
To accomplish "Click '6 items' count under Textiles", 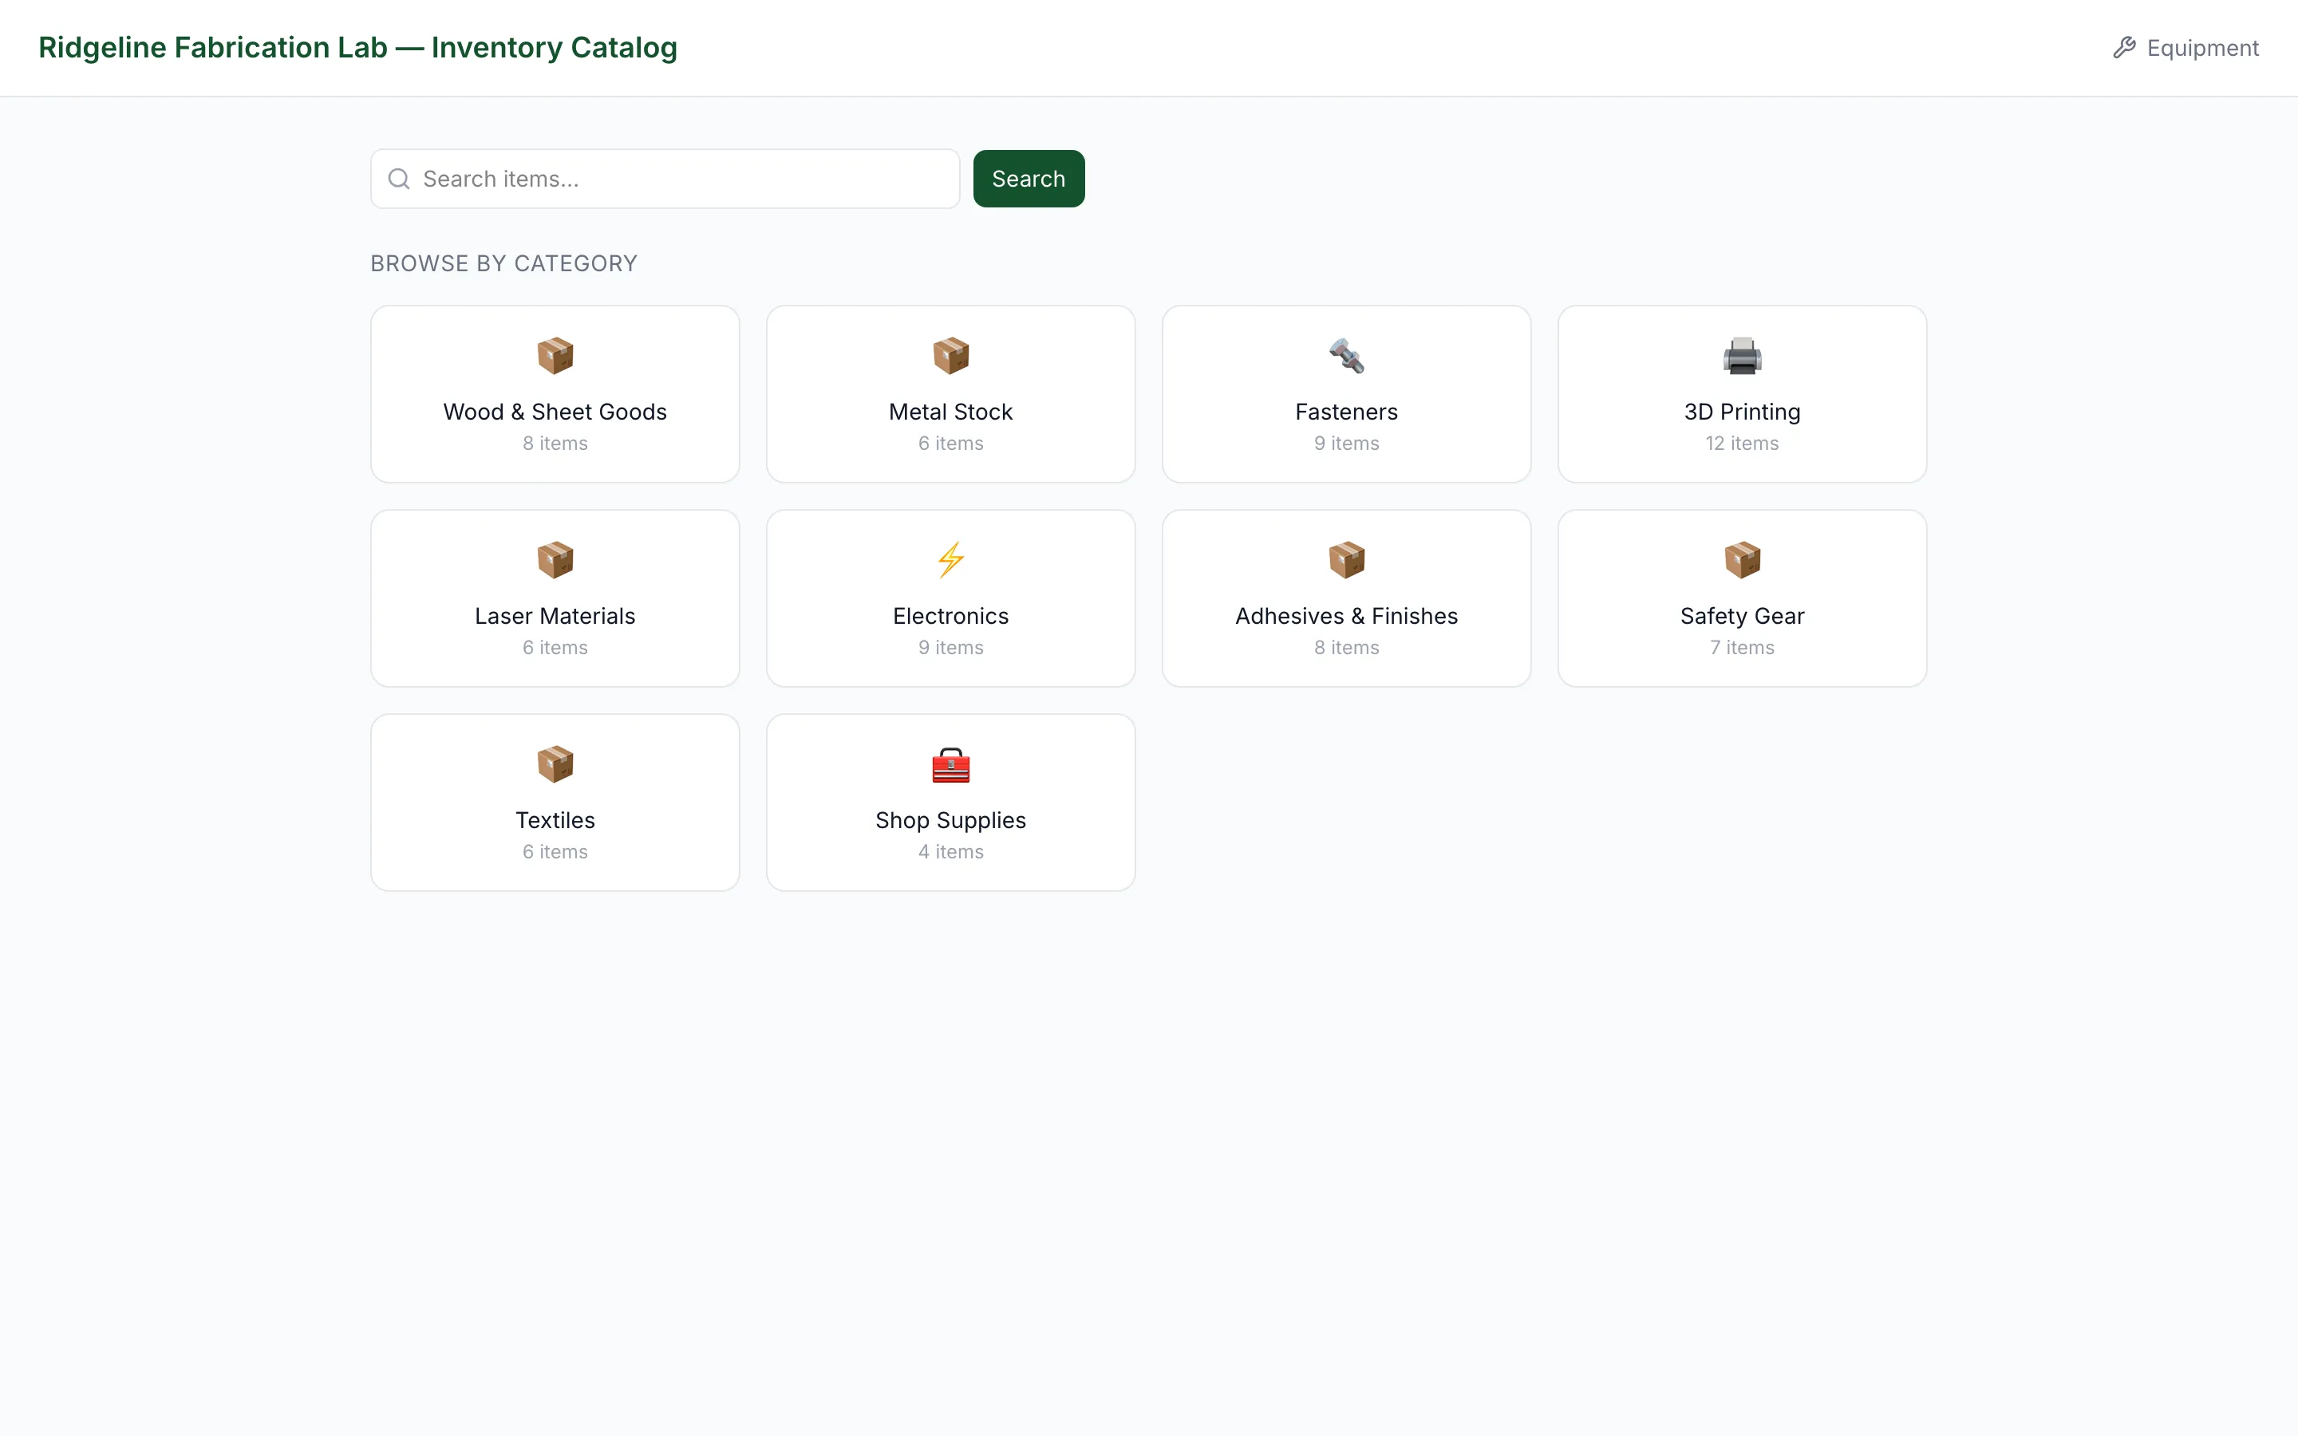I will (555, 852).
